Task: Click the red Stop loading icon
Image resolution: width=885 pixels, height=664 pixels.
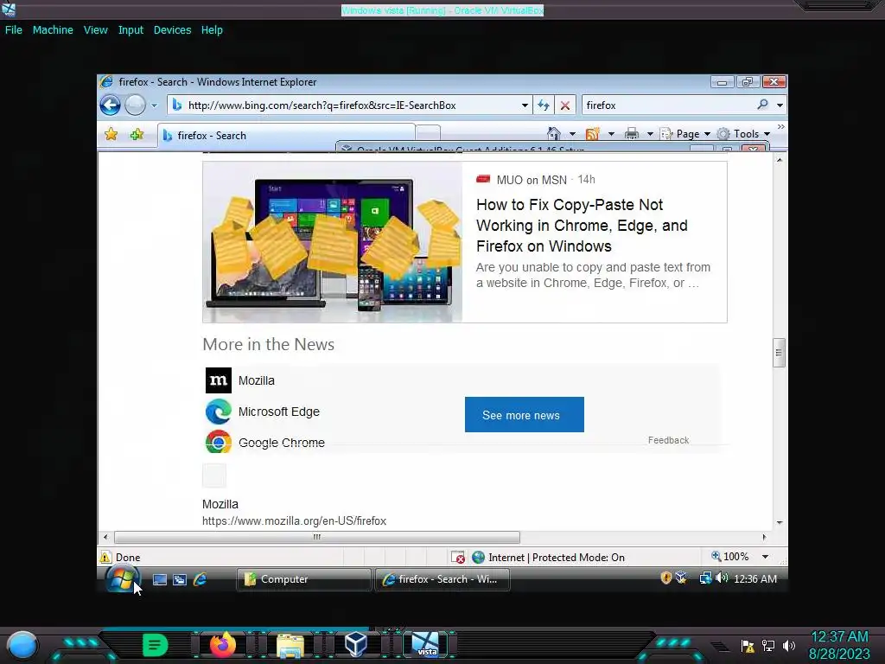Action: click(565, 105)
